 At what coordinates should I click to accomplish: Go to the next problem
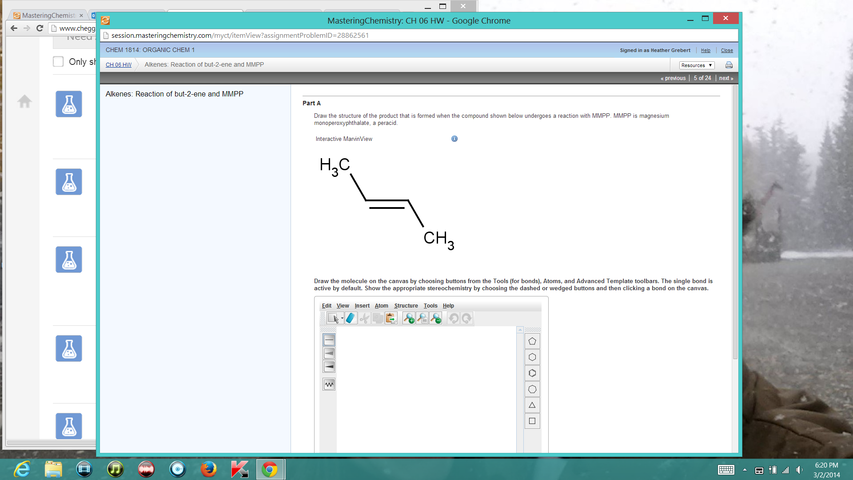pos(726,78)
